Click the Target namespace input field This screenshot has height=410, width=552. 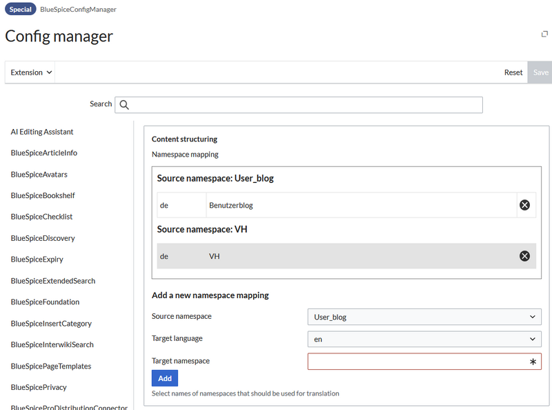(414, 361)
